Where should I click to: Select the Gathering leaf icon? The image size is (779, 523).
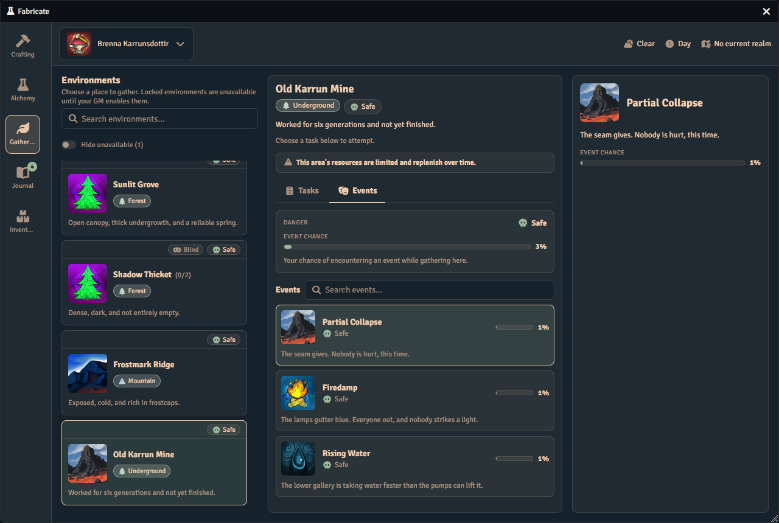click(23, 128)
